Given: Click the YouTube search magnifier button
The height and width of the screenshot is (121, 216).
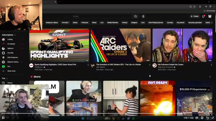Looking at the screenshot, I should (136, 16).
